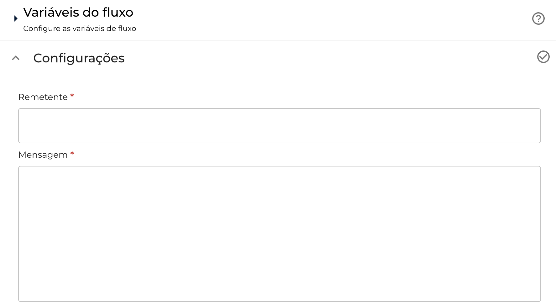Focus the Remetente input field
Screen dimensions: 556x306
pyautogui.click(x=279, y=126)
